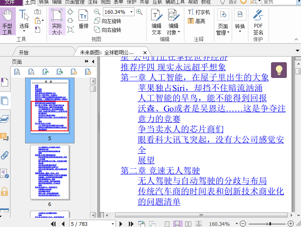Open the Attachments paperclip panel

coord(4,155)
